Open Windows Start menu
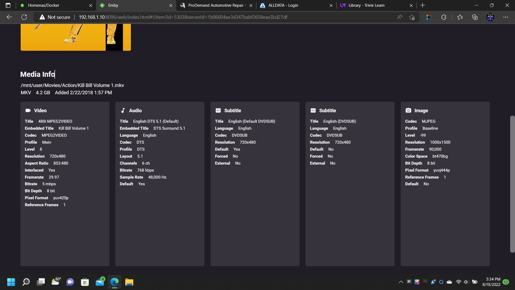Viewport: 515px width, 290px height. tap(11, 282)
